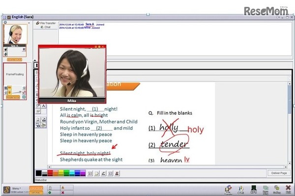
Task: Open the Menu dropdown at bottom left
Action: tap(17, 188)
